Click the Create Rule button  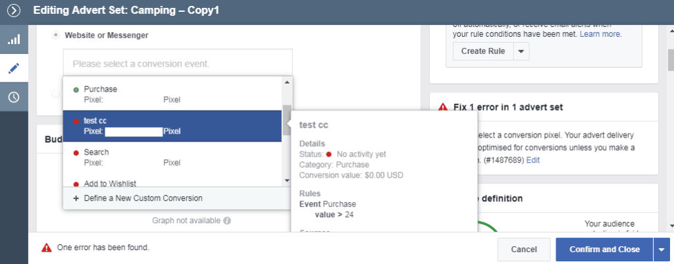483,51
